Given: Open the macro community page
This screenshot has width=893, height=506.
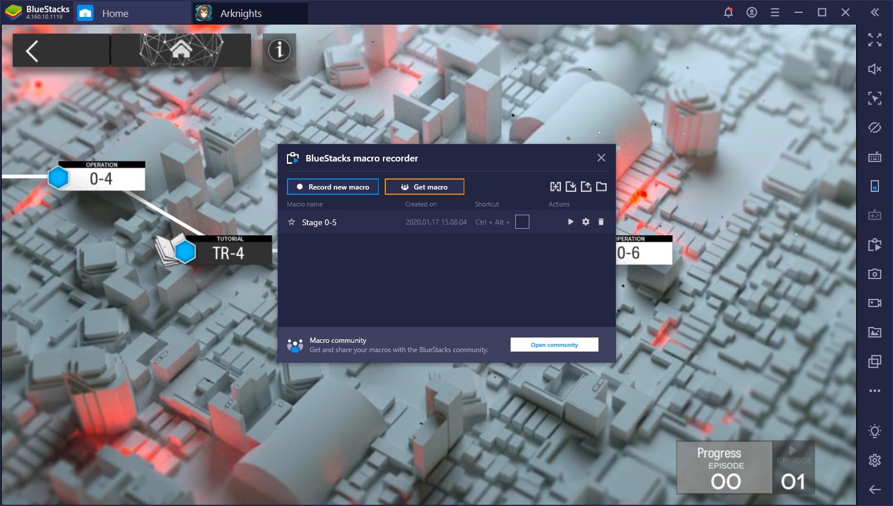Looking at the screenshot, I should [x=555, y=345].
